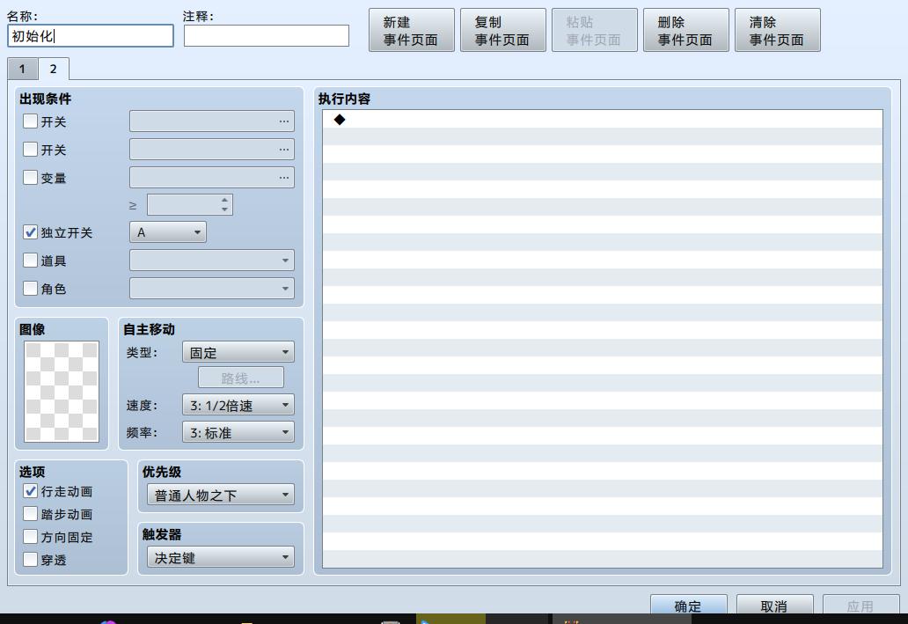
Task: Open the 优先级 dropdown showing 普通人物之下
Action: 221,495
